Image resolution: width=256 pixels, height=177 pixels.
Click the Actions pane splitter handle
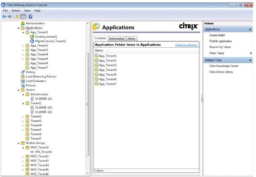202,98
